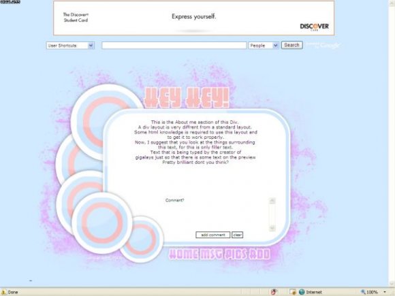Screen dimensions: 395x296
Task: Click the small bottom pink ring circle
Action: [142, 239]
